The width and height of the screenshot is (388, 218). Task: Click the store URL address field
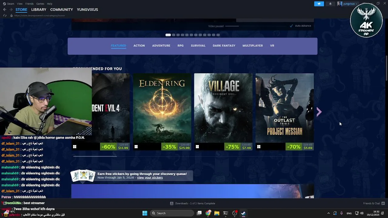[39, 15]
